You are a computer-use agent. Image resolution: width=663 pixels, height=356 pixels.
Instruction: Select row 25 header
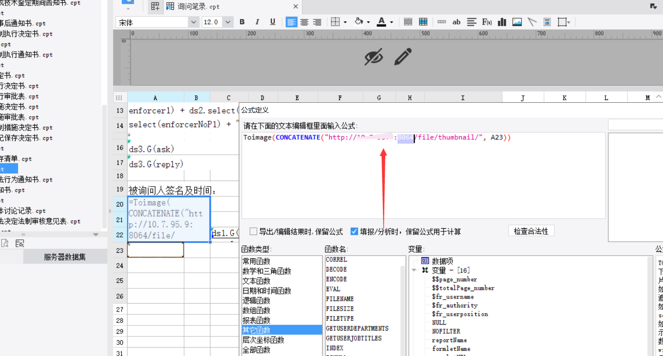pos(120,281)
